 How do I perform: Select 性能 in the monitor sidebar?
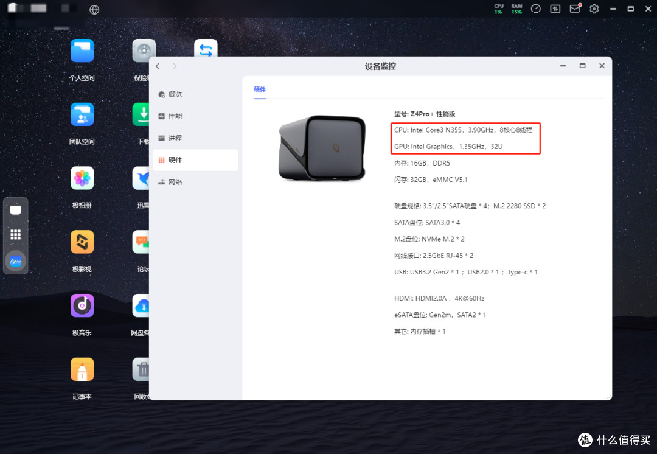(x=195, y=116)
